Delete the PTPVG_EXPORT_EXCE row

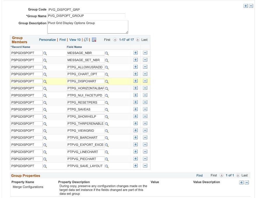145,144
